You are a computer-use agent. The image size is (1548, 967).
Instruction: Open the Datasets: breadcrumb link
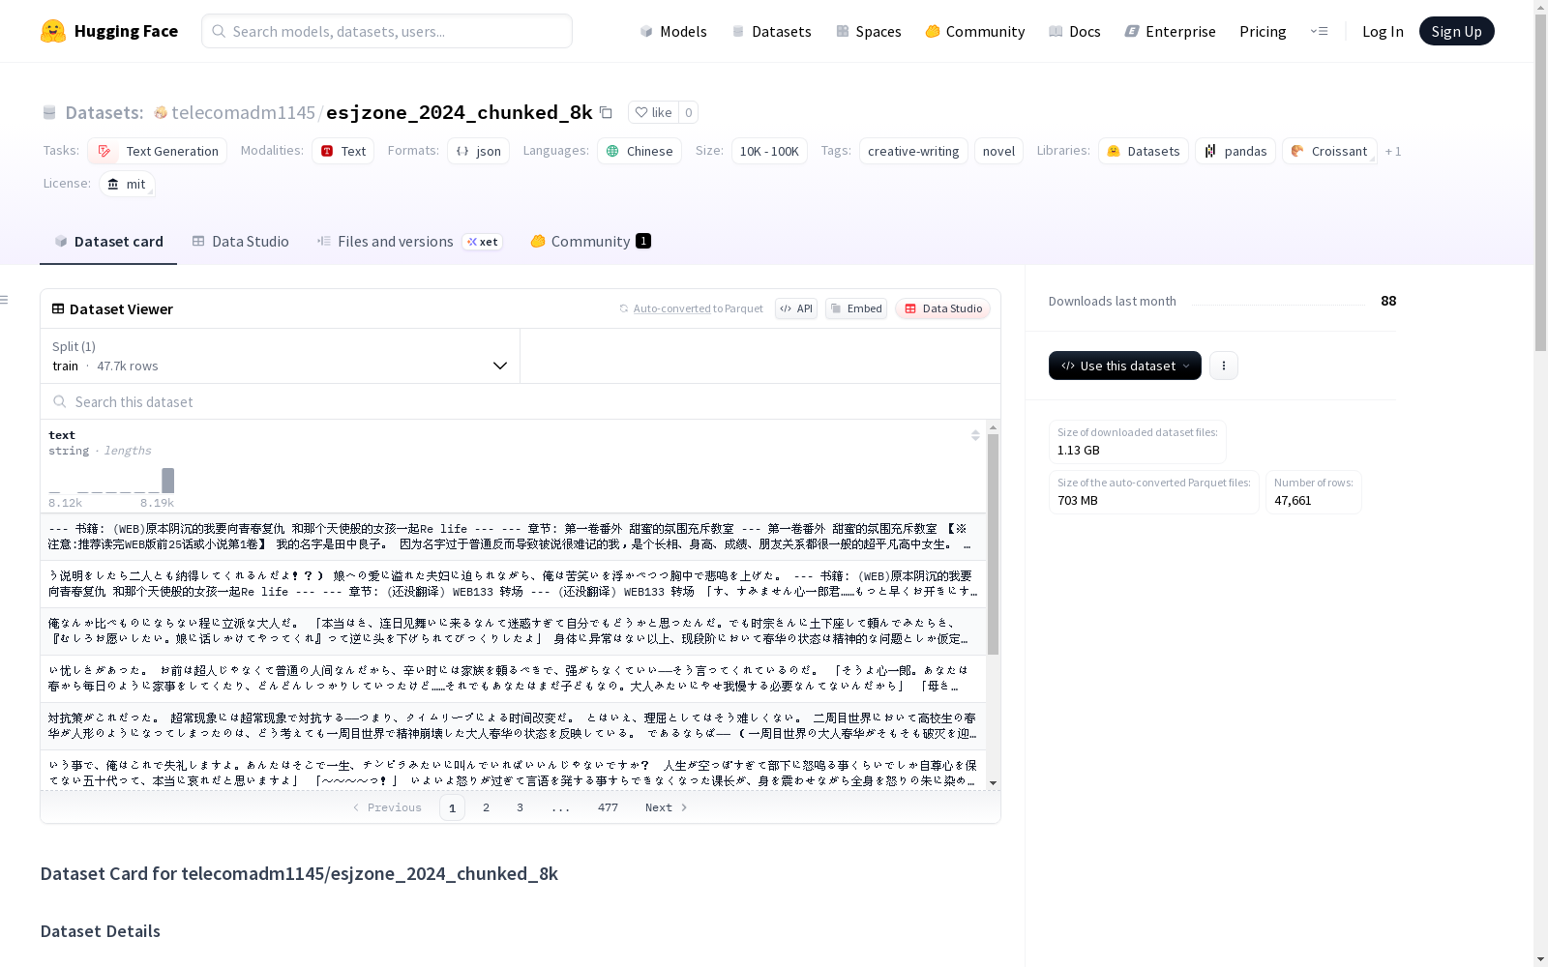(x=104, y=112)
